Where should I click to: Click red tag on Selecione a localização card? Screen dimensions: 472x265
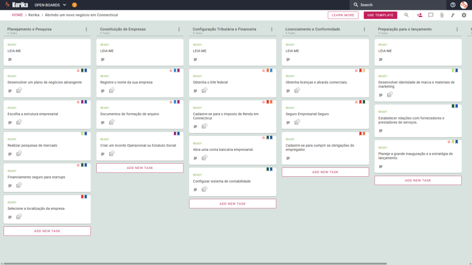coord(82,197)
